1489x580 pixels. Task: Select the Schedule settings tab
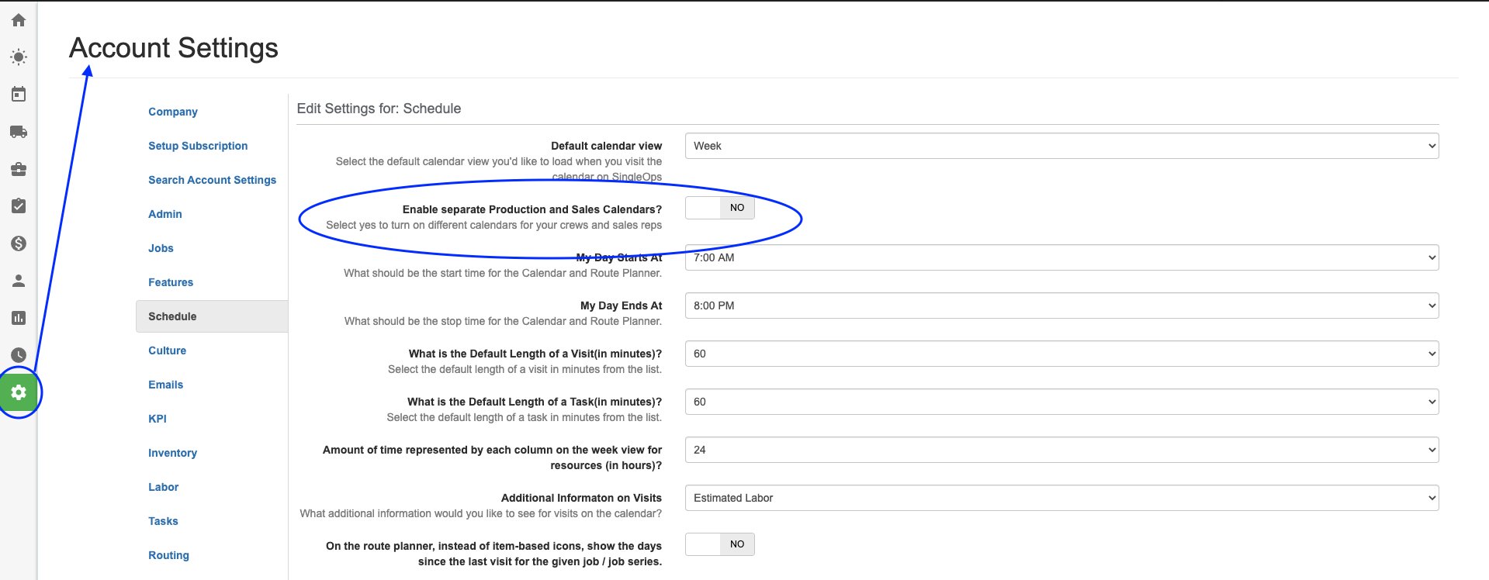coord(172,316)
